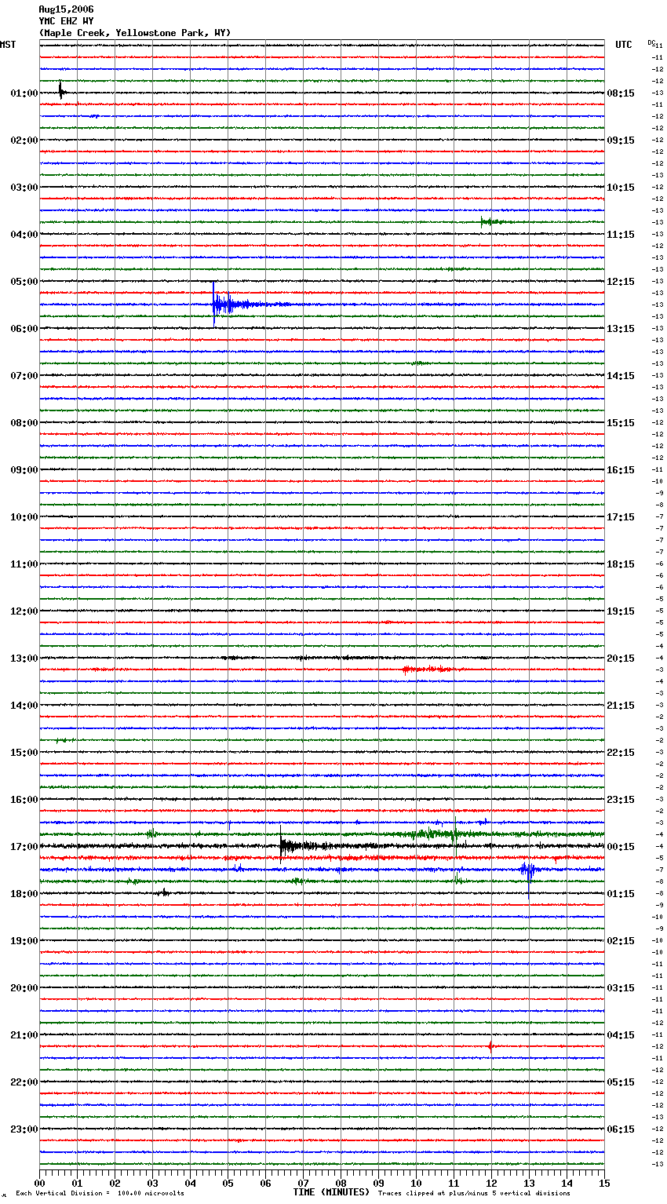Click the 20:15 UTC time label
Screen dimensions: 667x1204
(x=621, y=659)
